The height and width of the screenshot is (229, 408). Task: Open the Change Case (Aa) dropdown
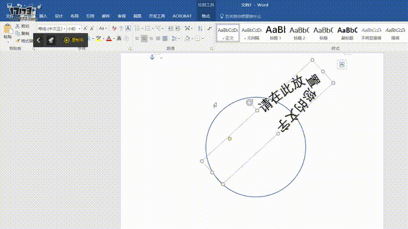tap(103, 29)
